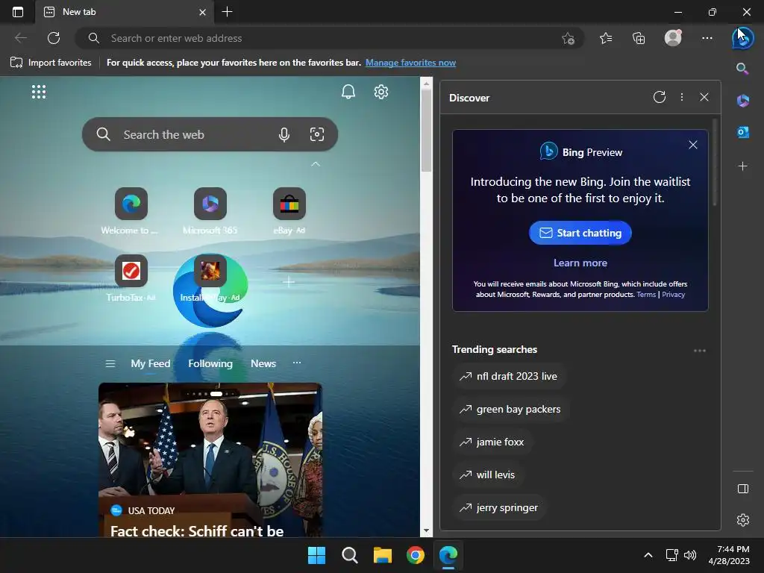Start voice search with microphone icon

tap(284, 134)
